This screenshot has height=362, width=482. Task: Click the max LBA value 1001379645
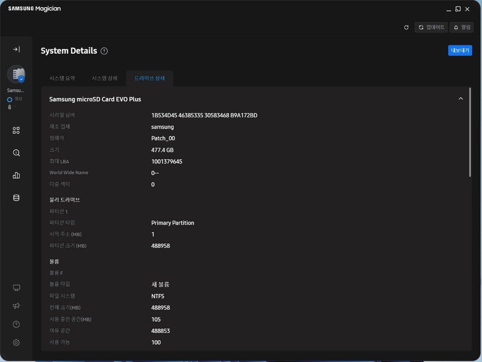point(167,162)
